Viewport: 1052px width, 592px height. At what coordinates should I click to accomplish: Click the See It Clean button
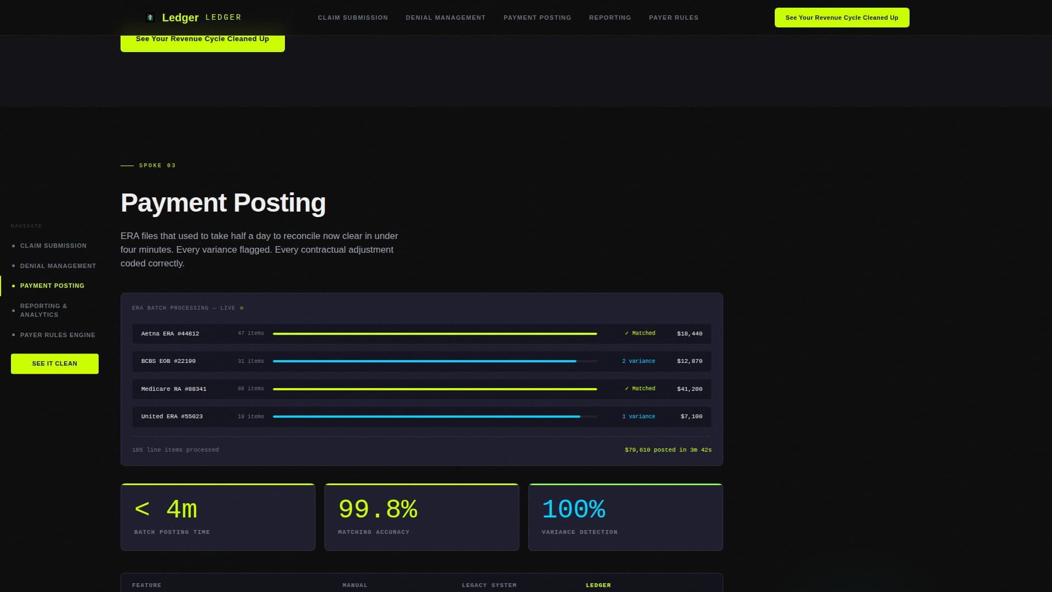tap(55, 363)
